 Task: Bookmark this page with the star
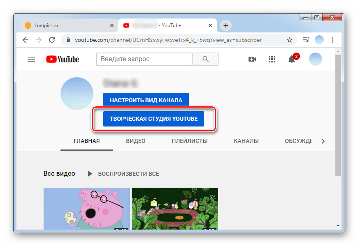click(290, 40)
